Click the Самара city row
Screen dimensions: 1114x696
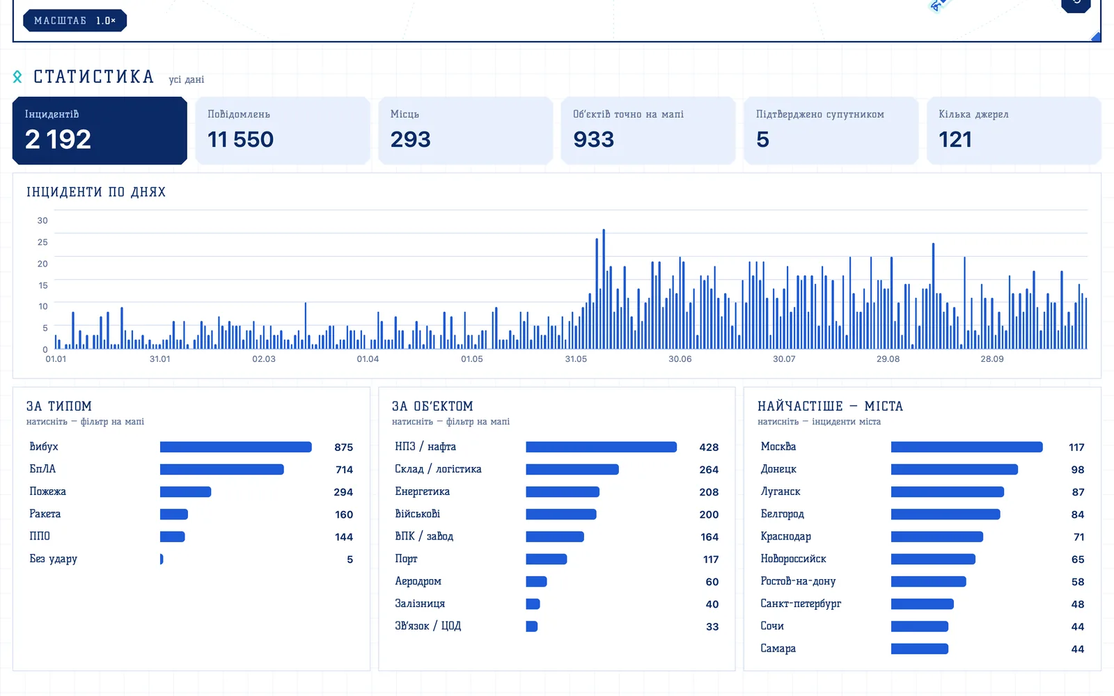coord(923,649)
